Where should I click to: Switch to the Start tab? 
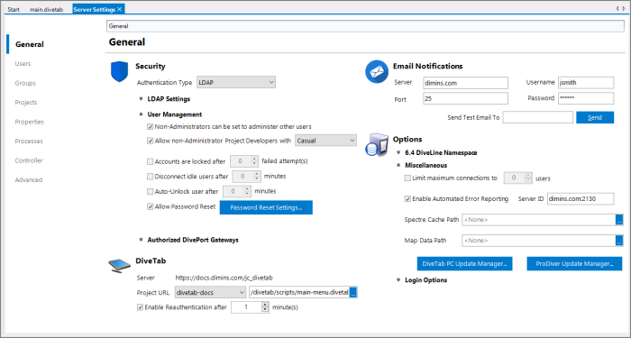coord(14,9)
